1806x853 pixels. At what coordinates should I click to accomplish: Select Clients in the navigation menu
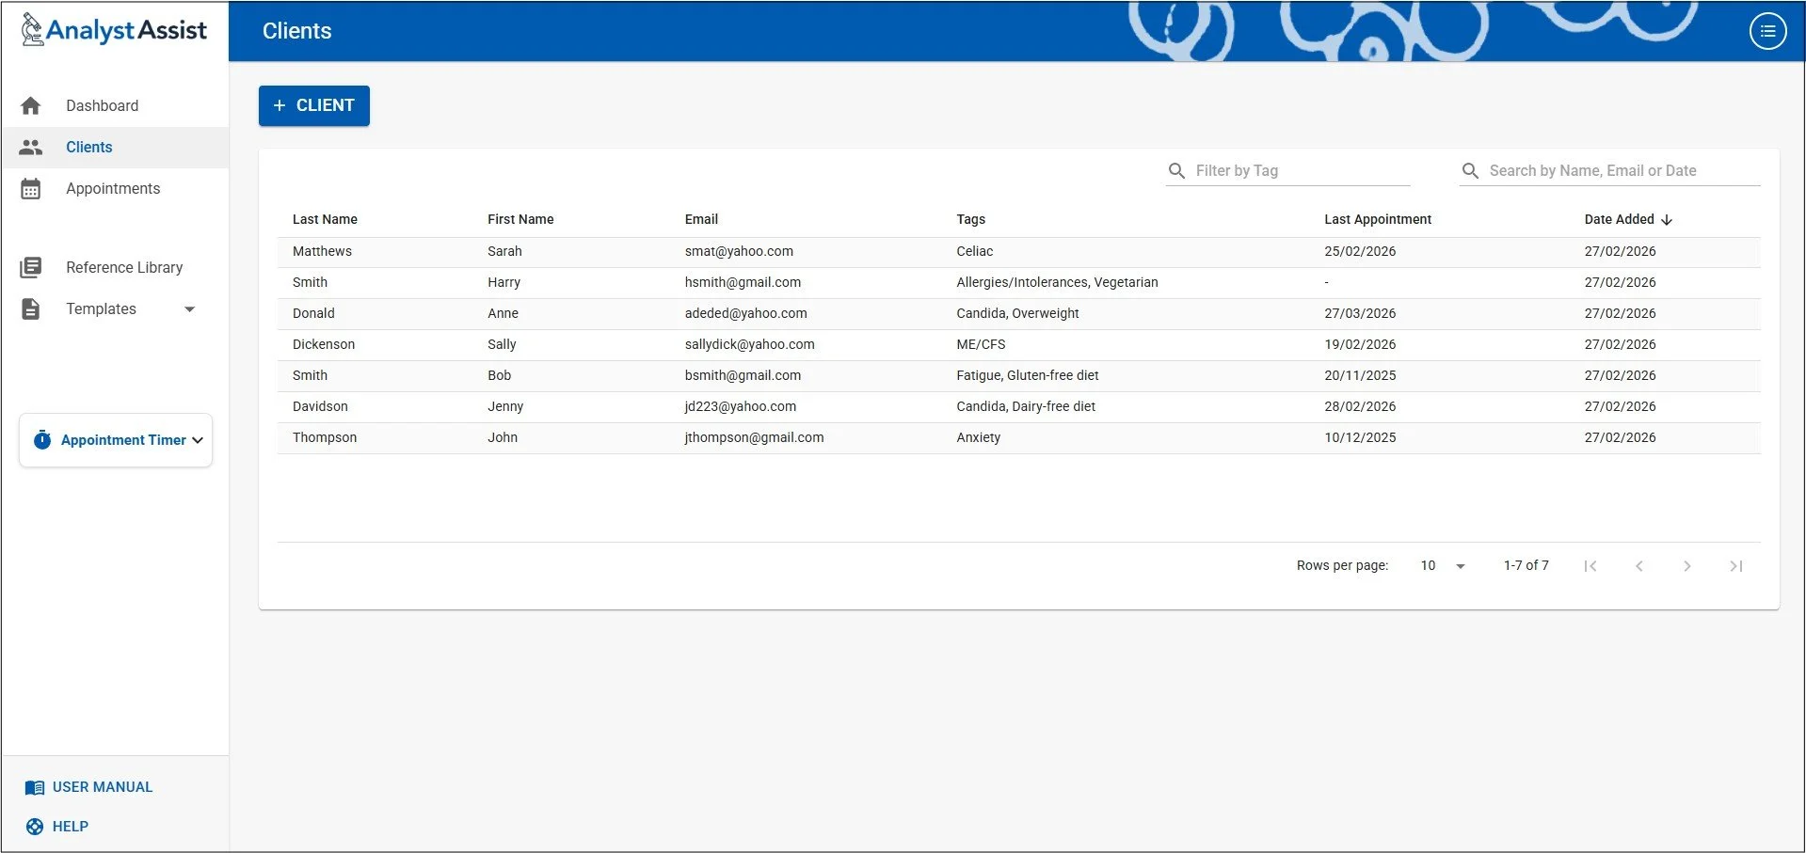pyautogui.click(x=88, y=147)
